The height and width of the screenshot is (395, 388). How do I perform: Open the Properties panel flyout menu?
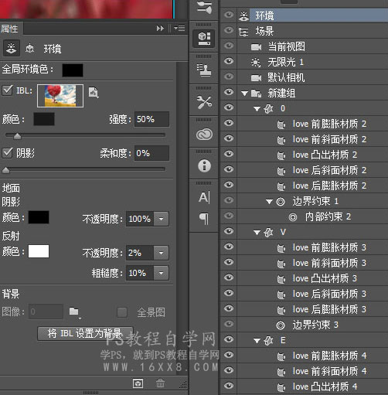(x=179, y=28)
